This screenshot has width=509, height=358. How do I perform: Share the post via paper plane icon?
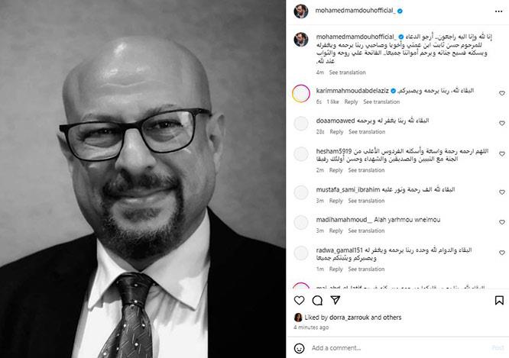[336, 300]
